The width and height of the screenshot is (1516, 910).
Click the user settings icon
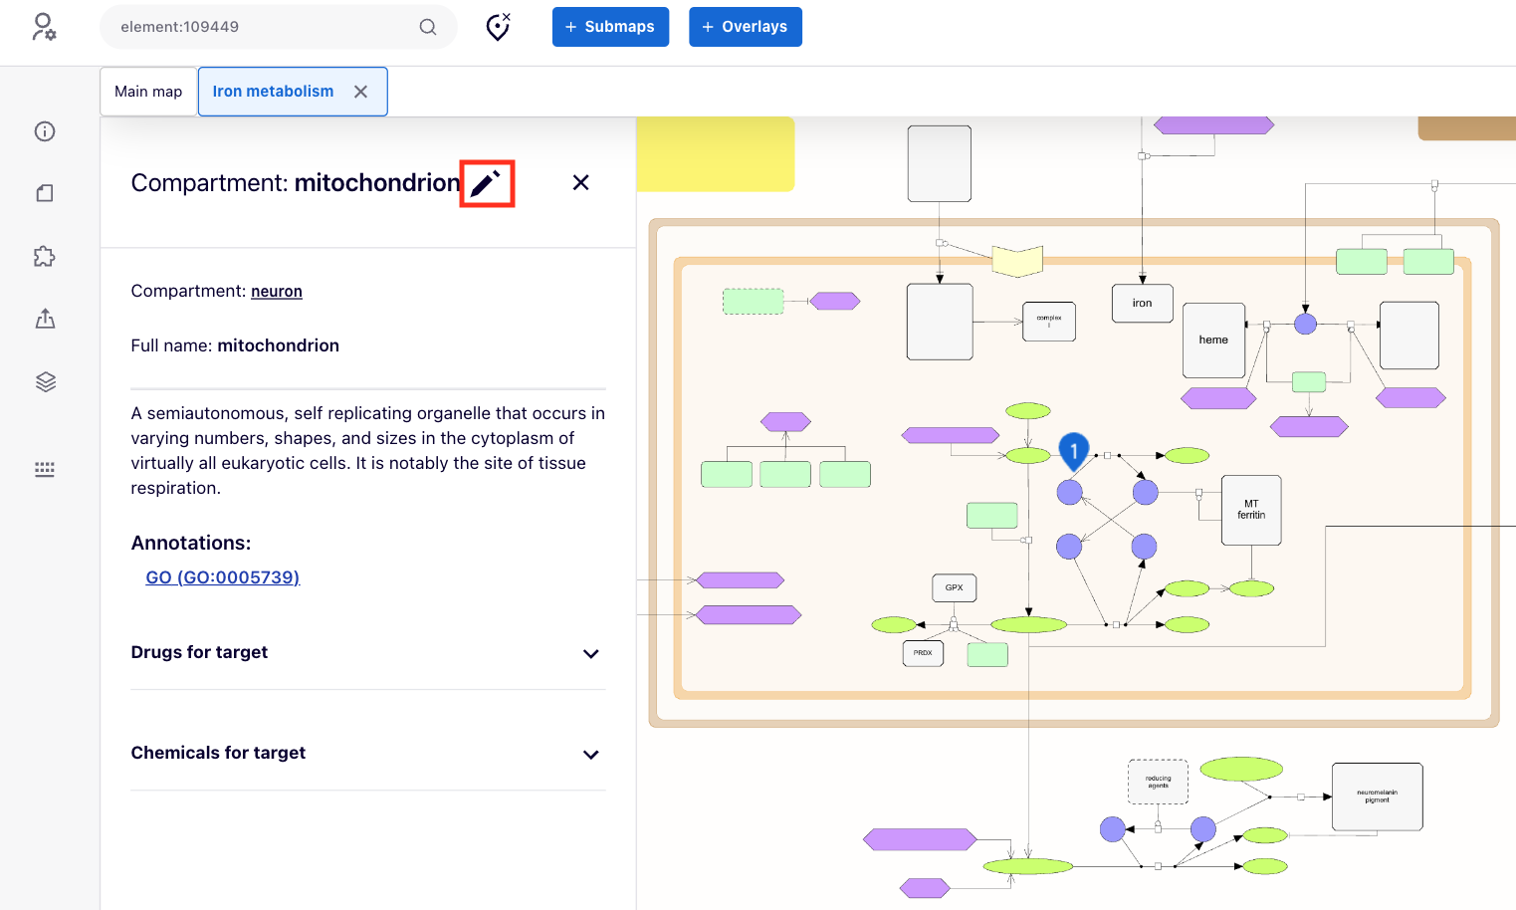[44, 27]
